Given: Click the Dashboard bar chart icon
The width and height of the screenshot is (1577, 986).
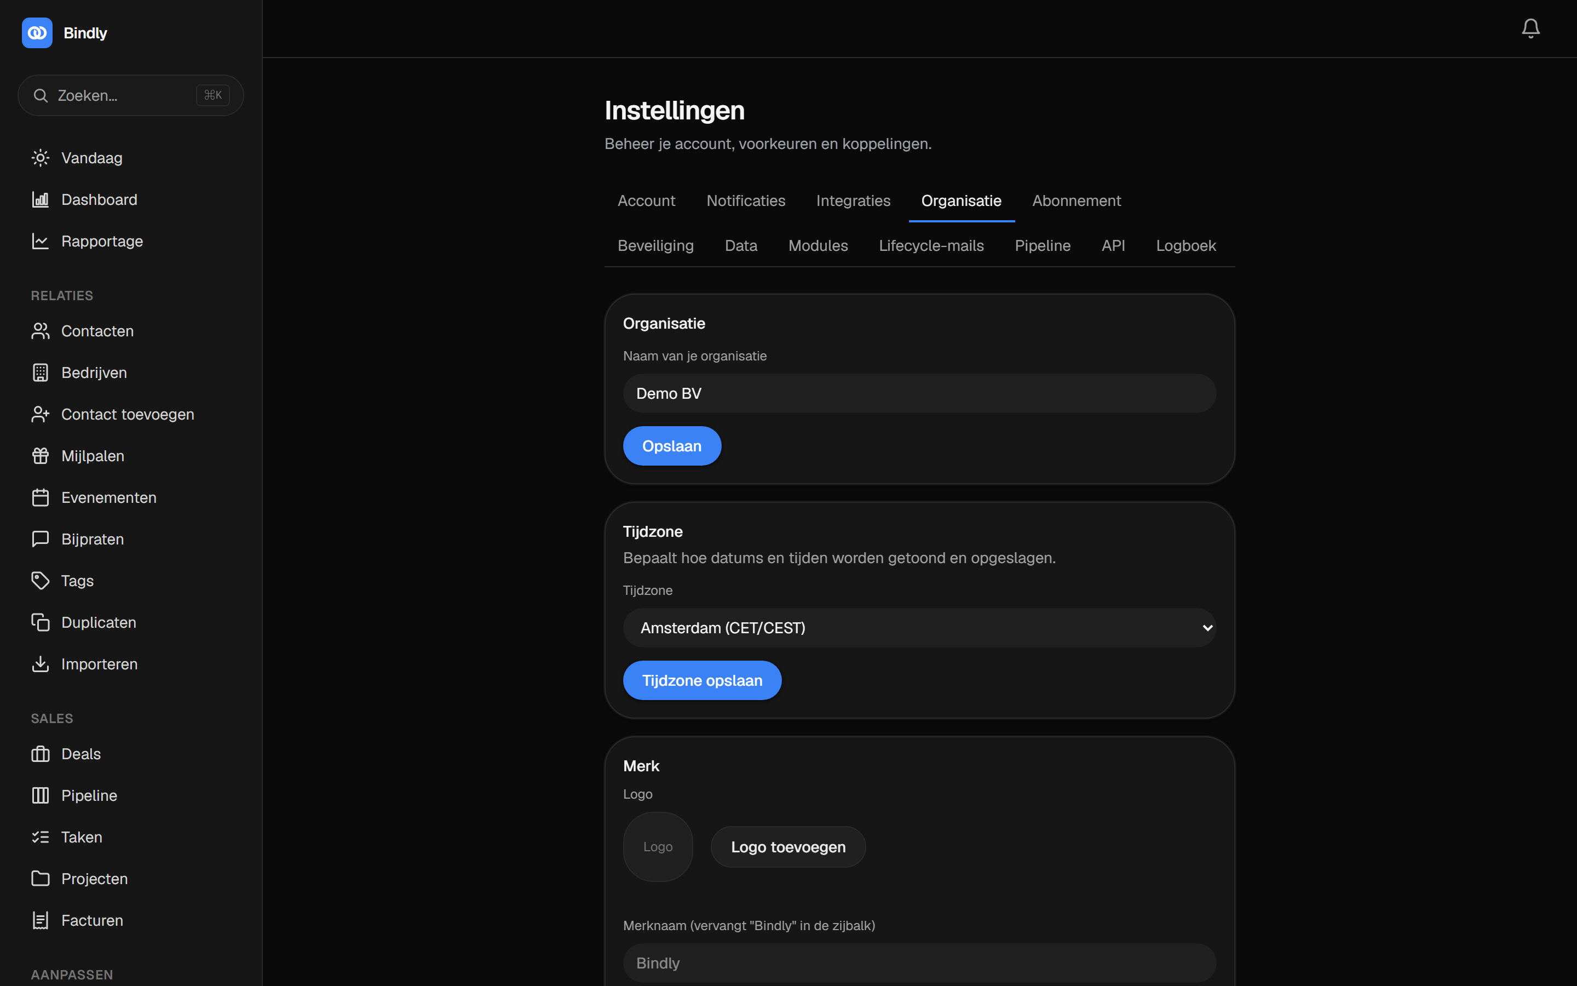Looking at the screenshot, I should pyautogui.click(x=41, y=199).
